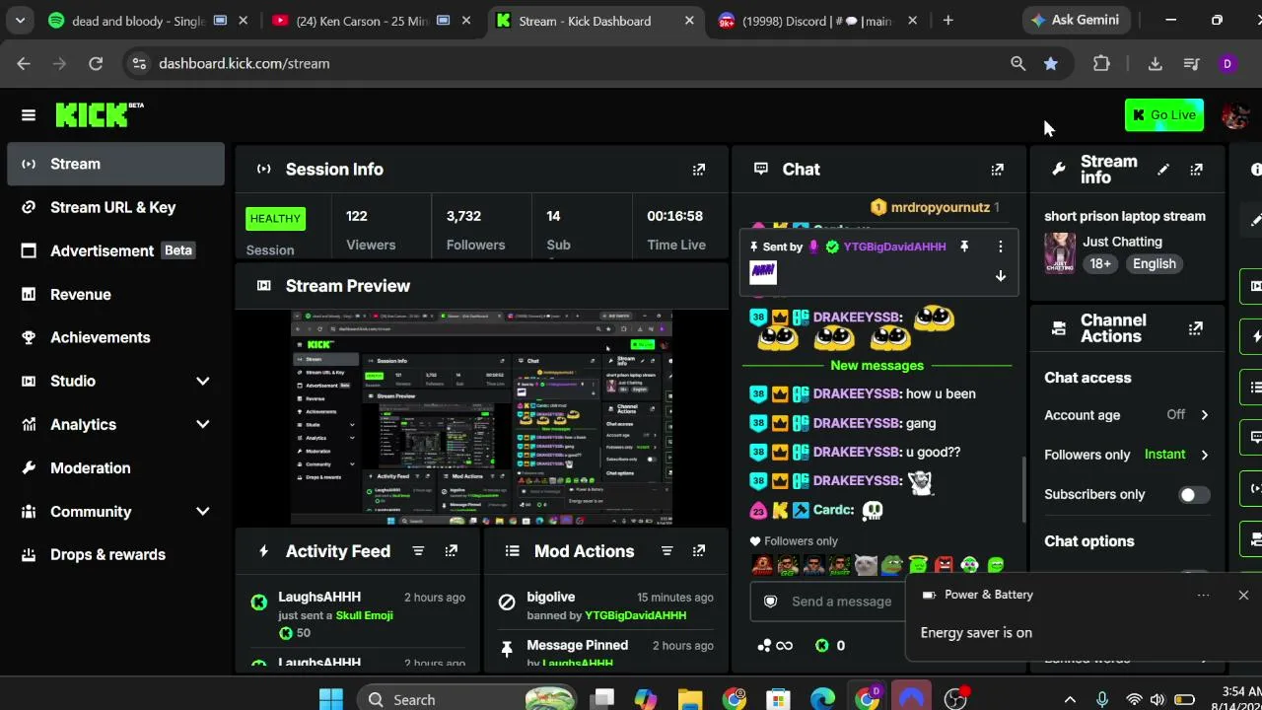
Task: Click the Ask Gemini button
Action: pyautogui.click(x=1074, y=20)
